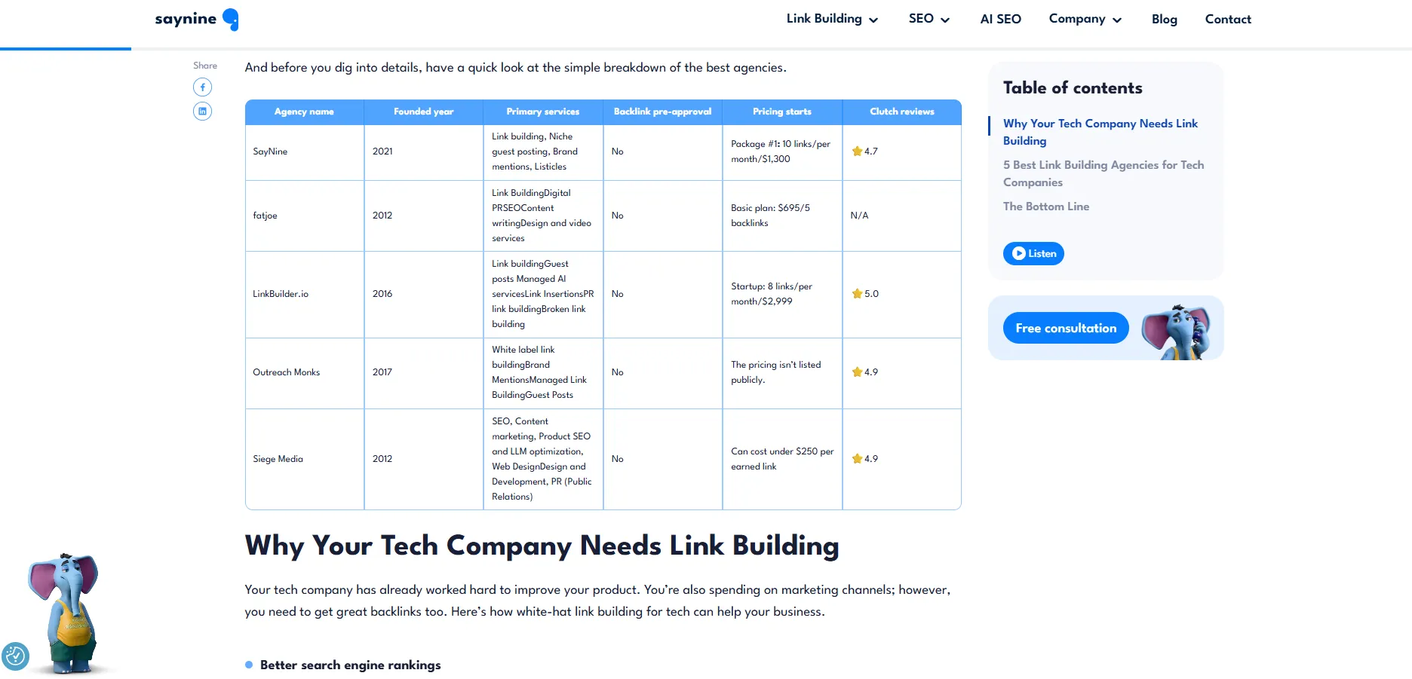1412x679 pixels.
Task: Open cookie settings icon in bottom left
Action: [16, 656]
